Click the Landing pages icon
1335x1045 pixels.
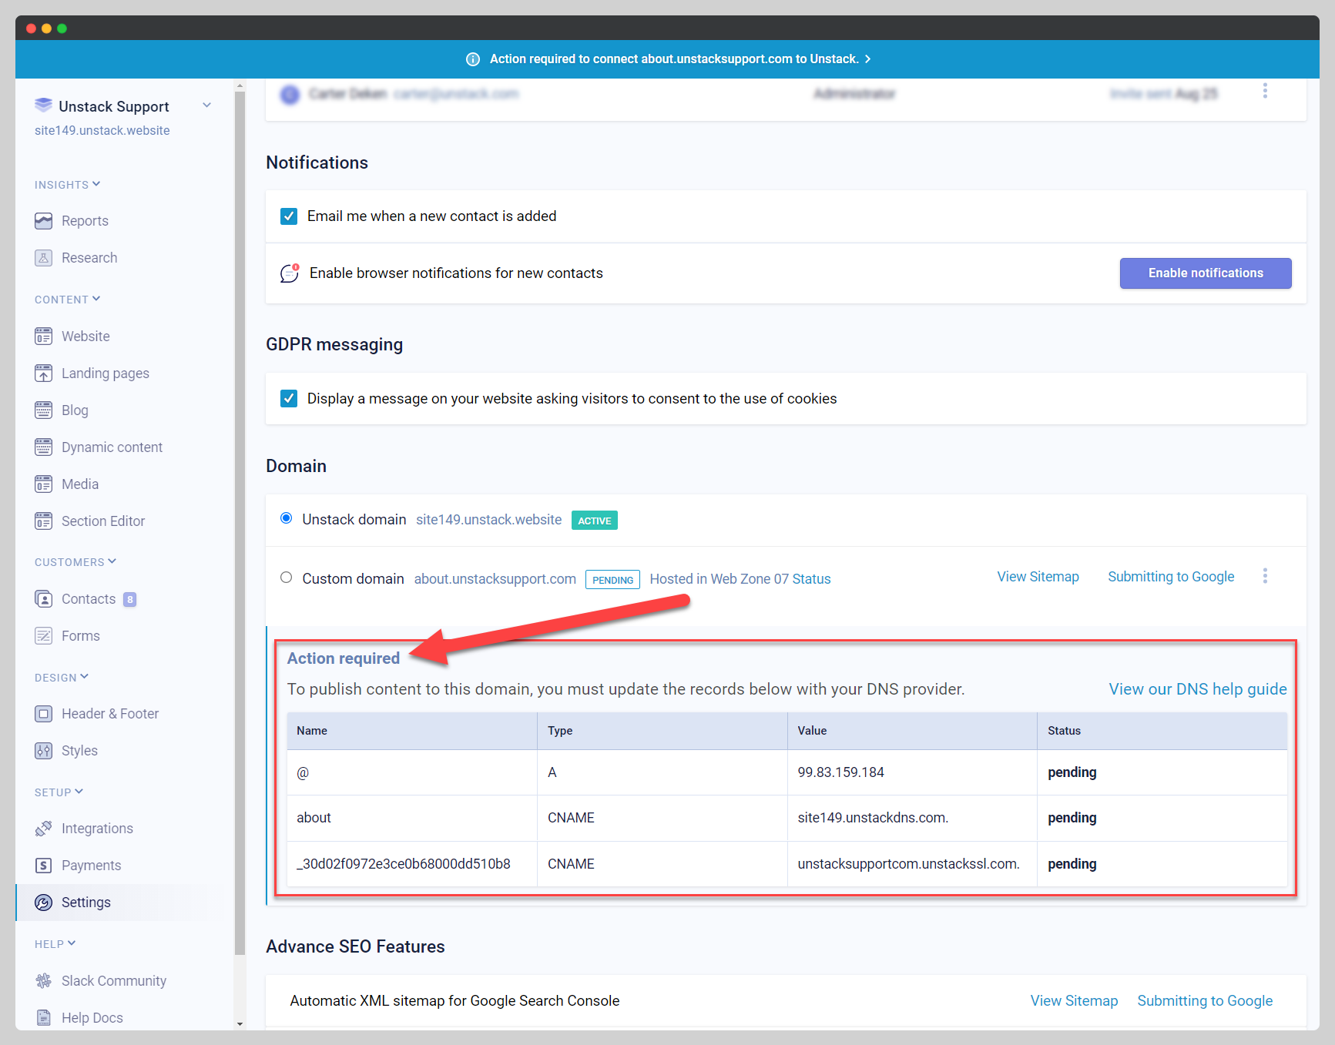coord(43,373)
